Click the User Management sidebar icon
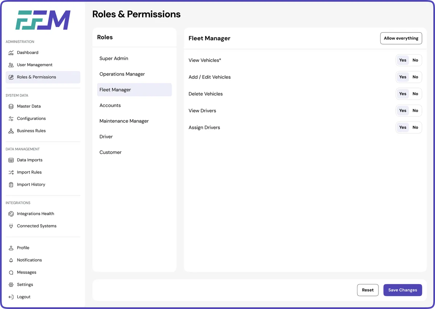This screenshot has height=309, width=435. 11,65
